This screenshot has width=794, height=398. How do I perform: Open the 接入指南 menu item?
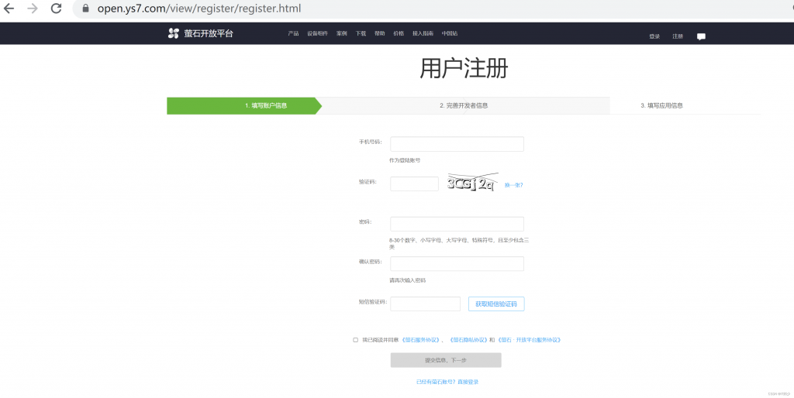(423, 33)
